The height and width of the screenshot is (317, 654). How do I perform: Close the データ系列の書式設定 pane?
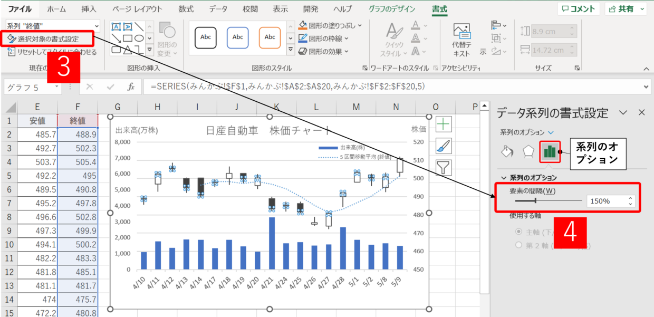pyautogui.click(x=642, y=112)
